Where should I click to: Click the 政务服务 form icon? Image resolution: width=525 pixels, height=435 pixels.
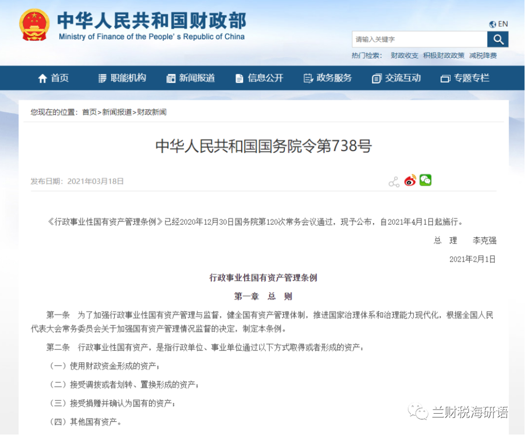coord(308,78)
